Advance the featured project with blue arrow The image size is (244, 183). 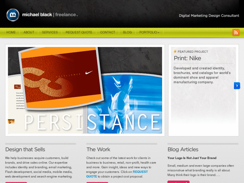(x=237, y=86)
